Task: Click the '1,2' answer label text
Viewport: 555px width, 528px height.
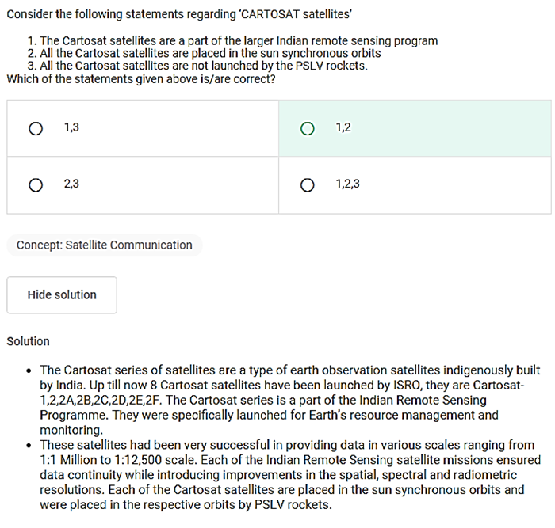Action: [x=343, y=127]
